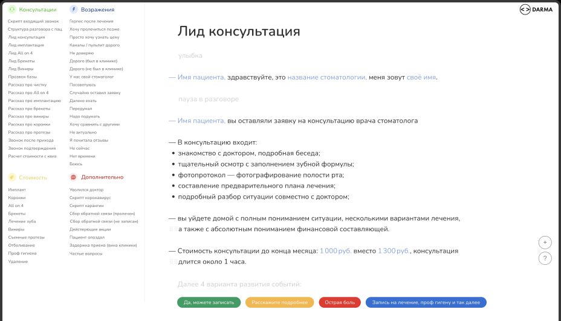Choose the yellow 'Расскажите подробнее' button

pos(279,303)
